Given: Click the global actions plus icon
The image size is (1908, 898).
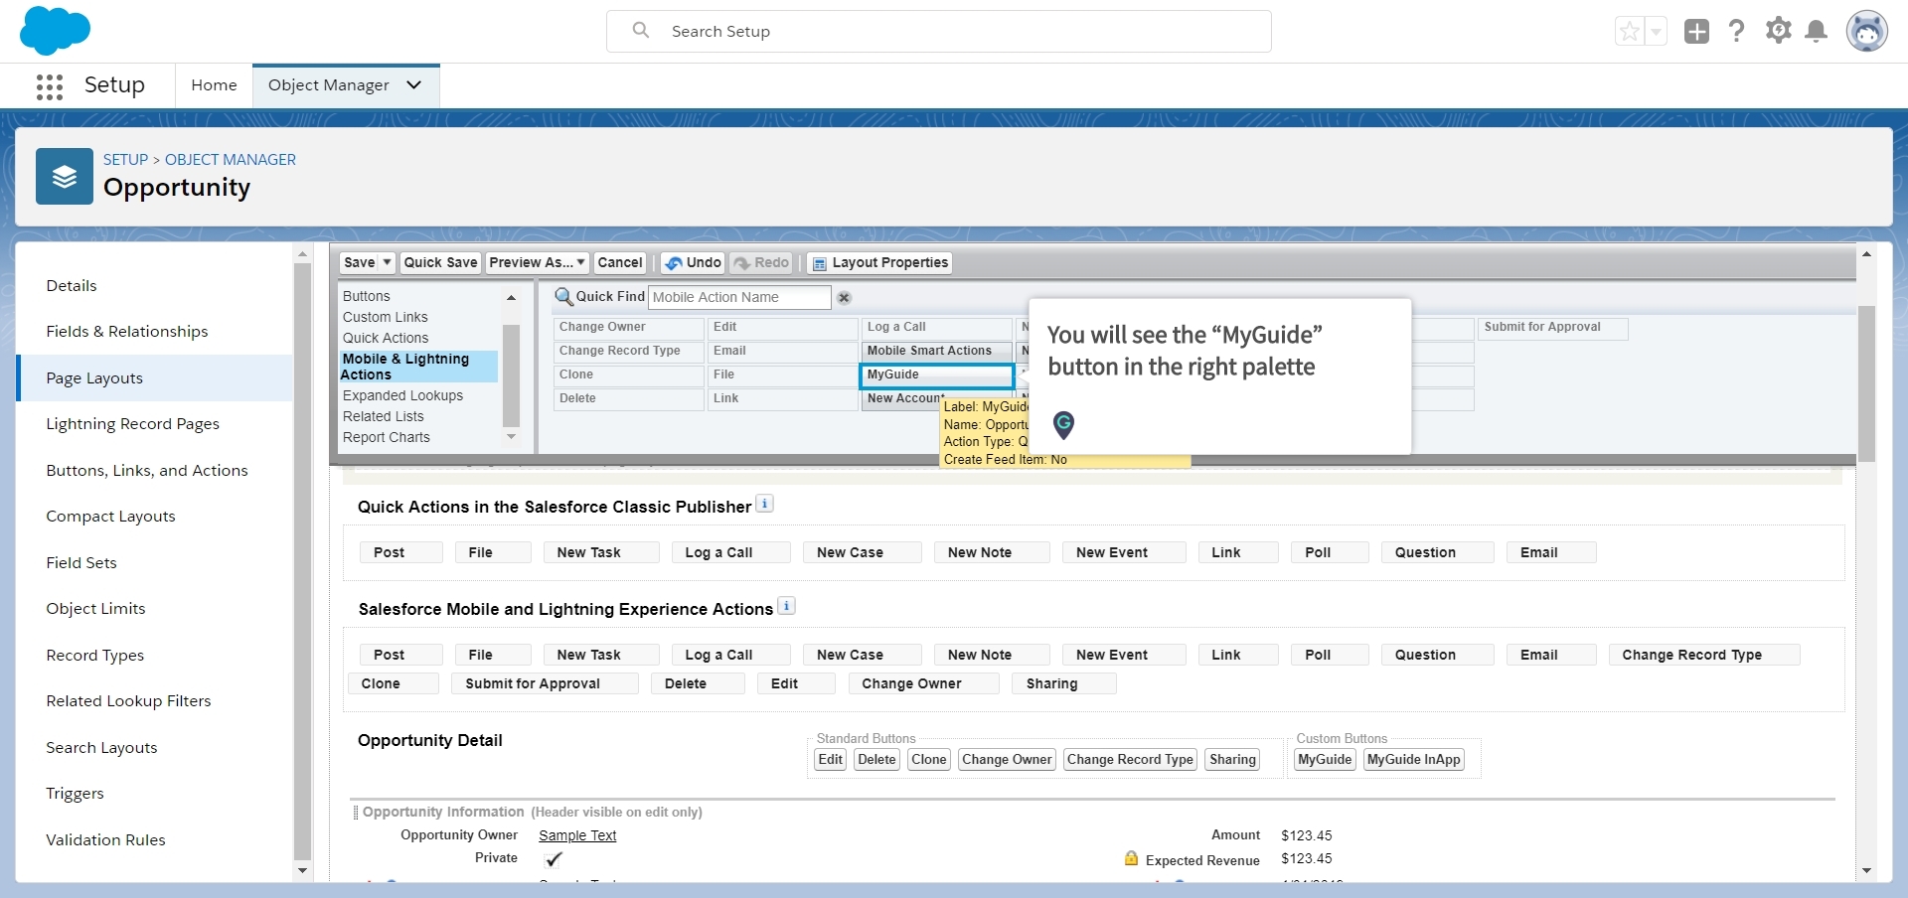Looking at the screenshot, I should 1696,32.
